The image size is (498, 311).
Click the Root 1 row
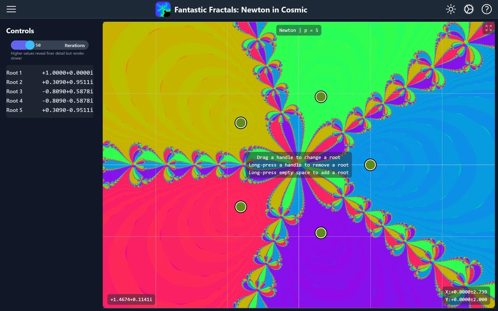[50, 73]
